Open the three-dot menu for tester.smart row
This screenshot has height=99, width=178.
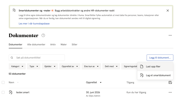pyautogui.click(x=170, y=92)
